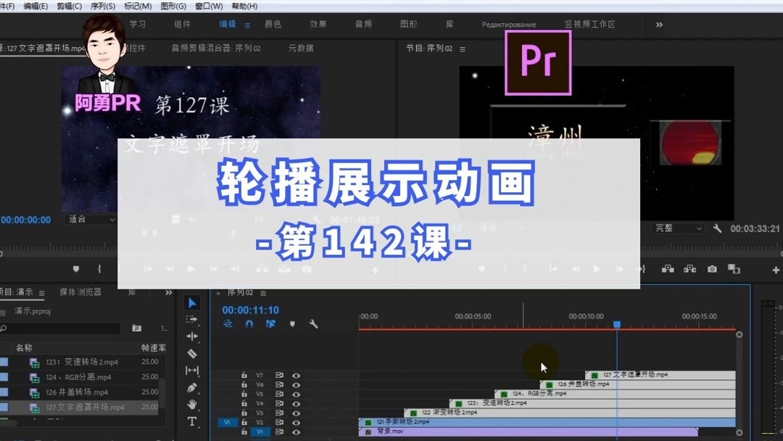This screenshot has height=441, width=783.
Task: Select the Razor tool
Action: pos(191,353)
